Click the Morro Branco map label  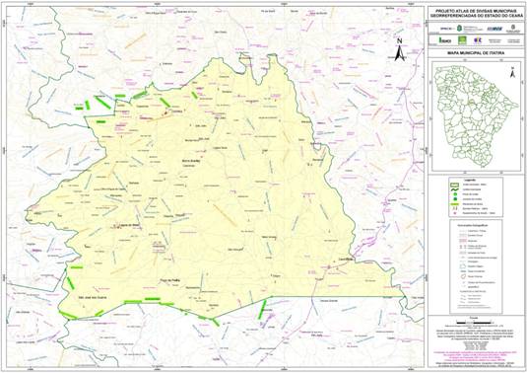point(191,161)
